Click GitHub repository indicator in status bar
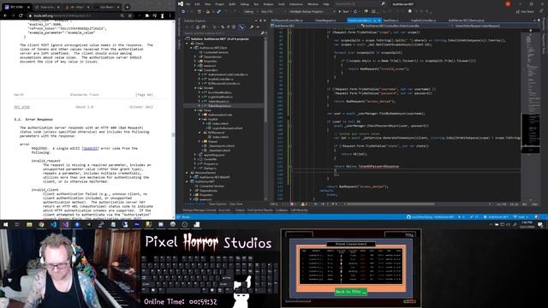The height and width of the screenshot is (308, 548). coord(431,216)
